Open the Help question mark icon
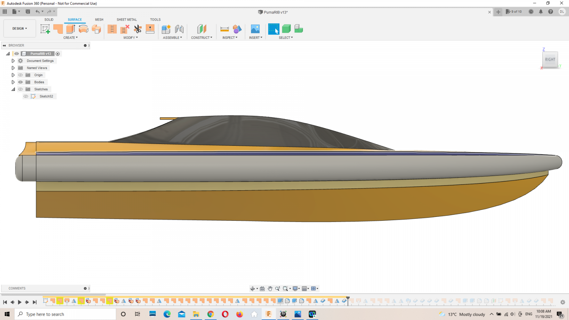Image resolution: width=569 pixels, height=320 pixels. (551, 12)
